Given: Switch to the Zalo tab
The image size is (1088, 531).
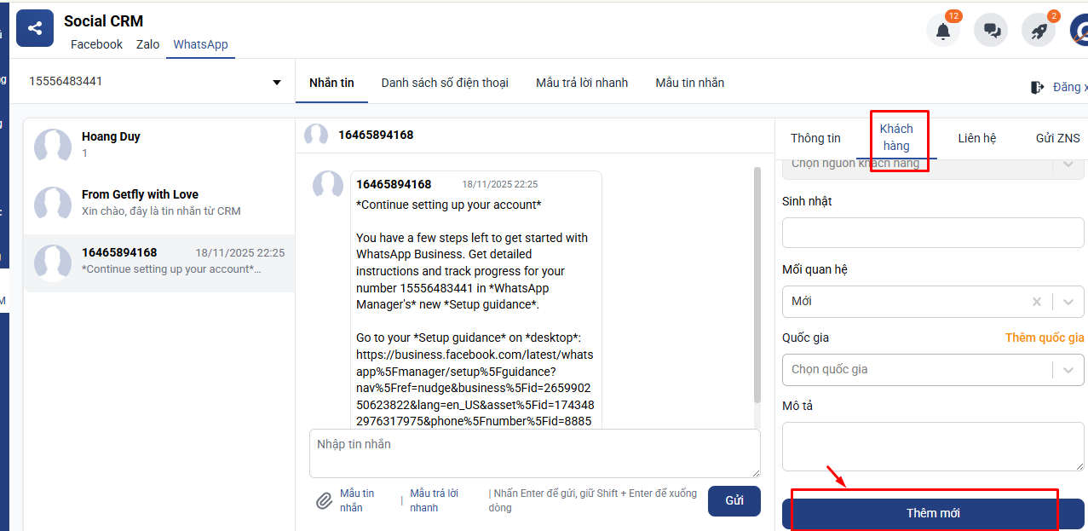Looking at the screenshot, I should [x=147, y=44].
